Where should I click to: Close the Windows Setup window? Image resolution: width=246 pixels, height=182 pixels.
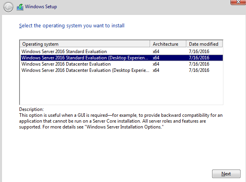pyautogui.click(x=238, y=2)
